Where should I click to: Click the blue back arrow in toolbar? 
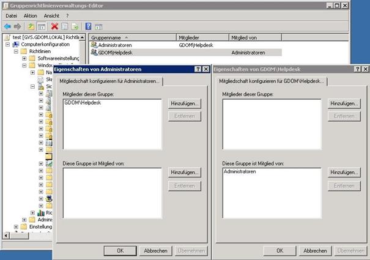coord(7,26)
